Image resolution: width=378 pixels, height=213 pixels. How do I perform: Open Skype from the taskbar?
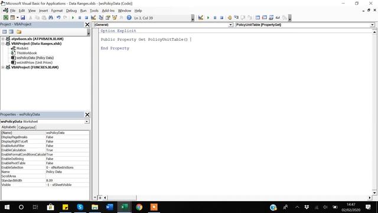[x=80, y=207]
